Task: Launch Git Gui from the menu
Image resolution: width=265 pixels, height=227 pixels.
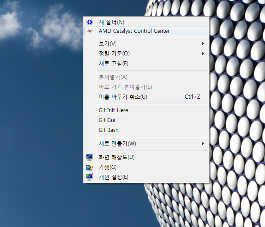Action: click(x=146, y=120)
